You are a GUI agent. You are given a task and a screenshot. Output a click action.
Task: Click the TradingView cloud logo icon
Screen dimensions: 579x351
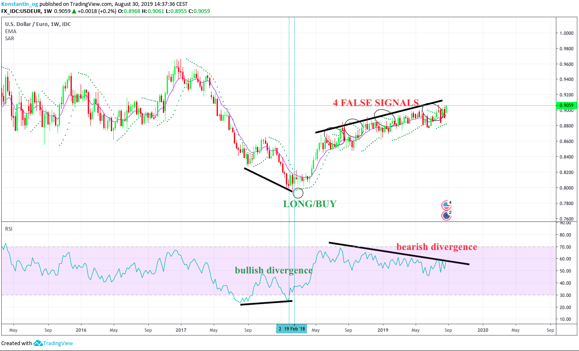pos(38,343)
